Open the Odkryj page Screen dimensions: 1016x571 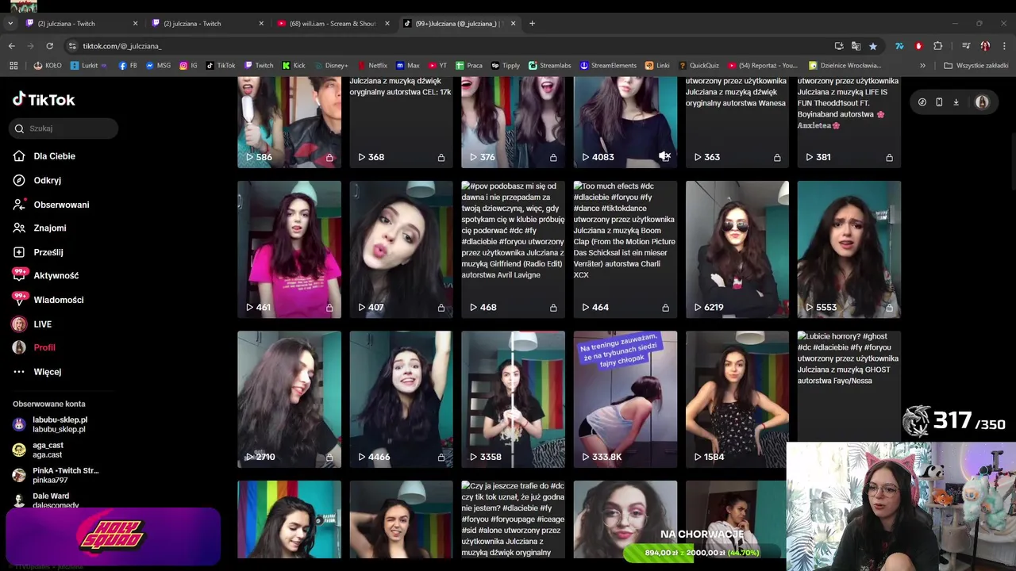(47, 180)
